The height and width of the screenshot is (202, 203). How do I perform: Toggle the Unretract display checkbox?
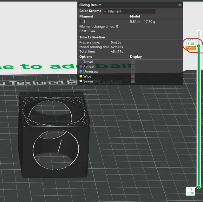(133, 72)
